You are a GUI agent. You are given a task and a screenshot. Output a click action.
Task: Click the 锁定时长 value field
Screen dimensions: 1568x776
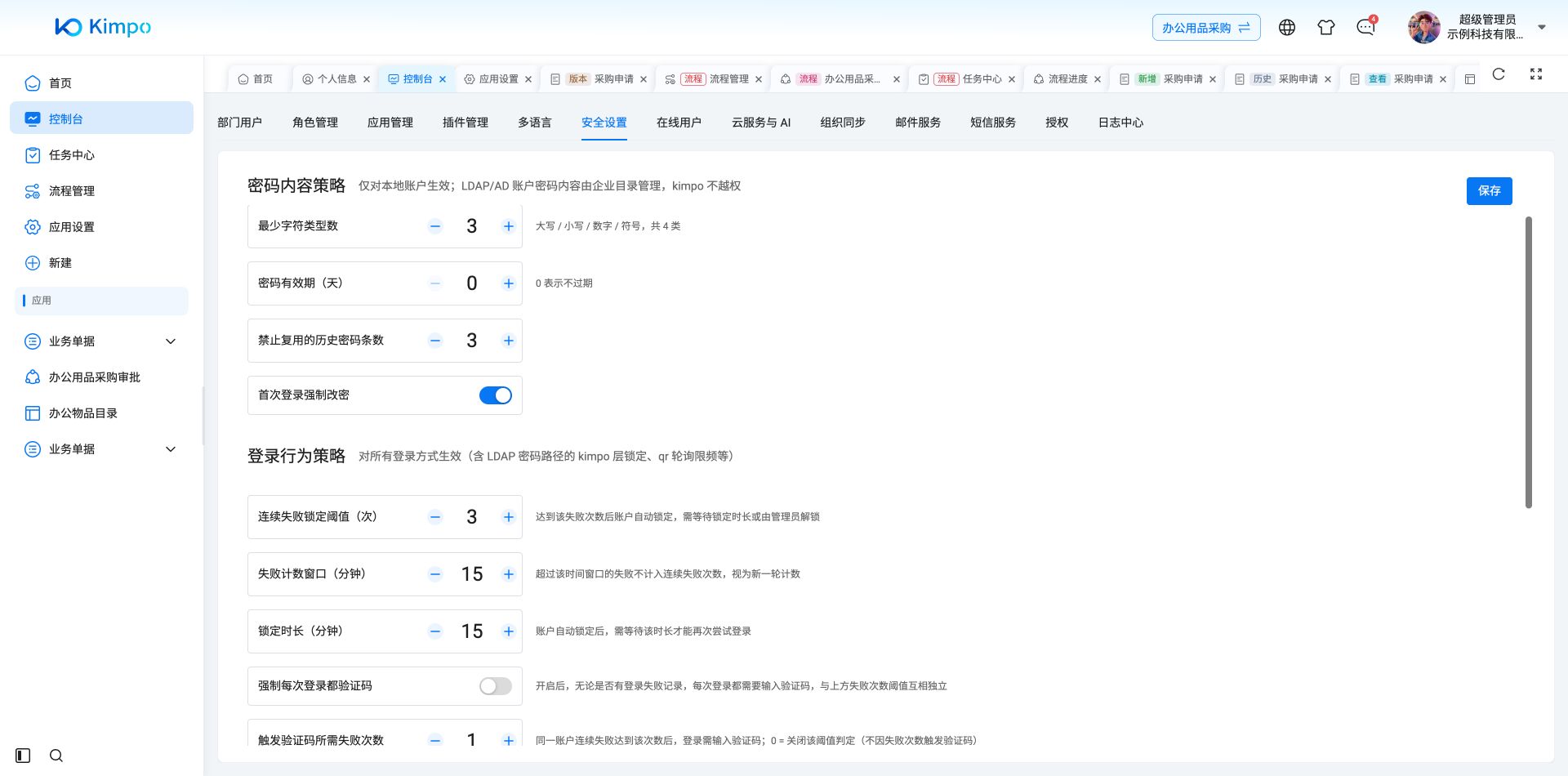pyautogui.click(x=472, y=631)
